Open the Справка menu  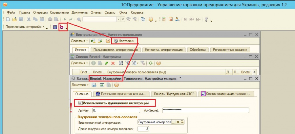pyautogui.click(x=137, y=13)
